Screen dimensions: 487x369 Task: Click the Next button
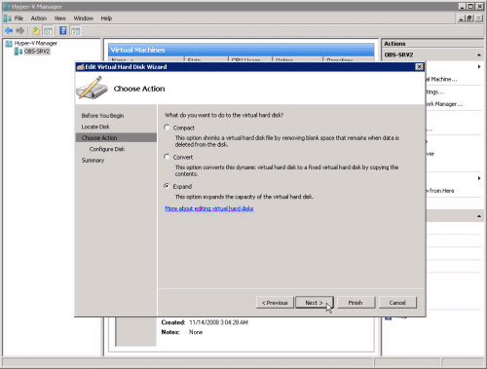[x=314, y=303]
